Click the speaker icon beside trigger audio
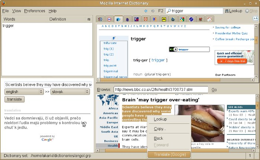The height and width of the screenshot is (160, 260). [172, 49]
